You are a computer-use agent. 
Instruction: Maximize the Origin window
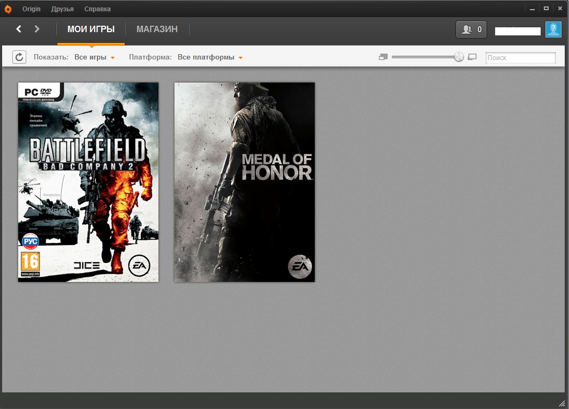[546, 9]
